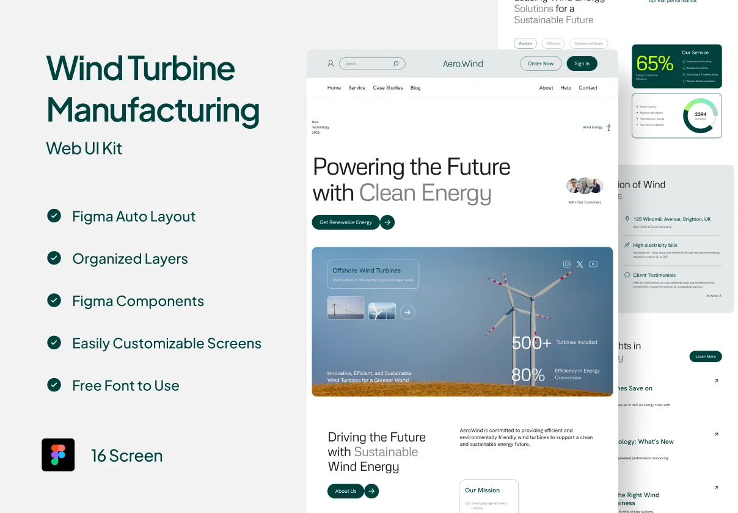The image size is (738, 513).
Task: Click the 'High electricity bills' heading
Action: point(656,245)
